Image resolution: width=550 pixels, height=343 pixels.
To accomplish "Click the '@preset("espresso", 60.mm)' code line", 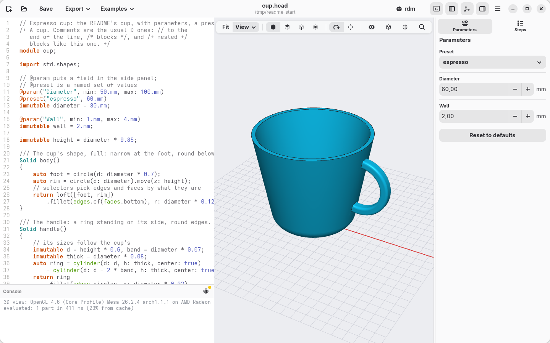I will (x=63, y=99).
